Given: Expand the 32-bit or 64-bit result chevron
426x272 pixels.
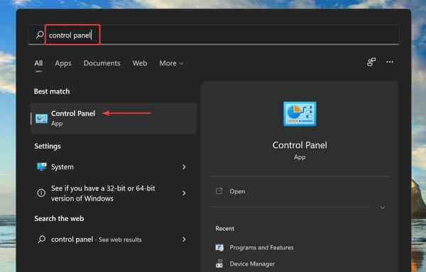Looking at the screenshot, I should tap(184, 193).
